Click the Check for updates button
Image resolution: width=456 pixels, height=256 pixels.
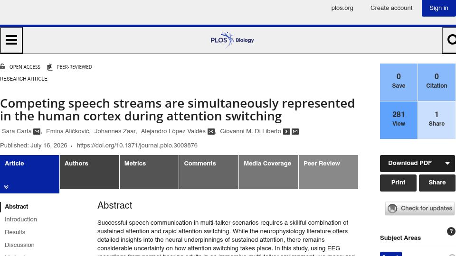tap(420, 209)
